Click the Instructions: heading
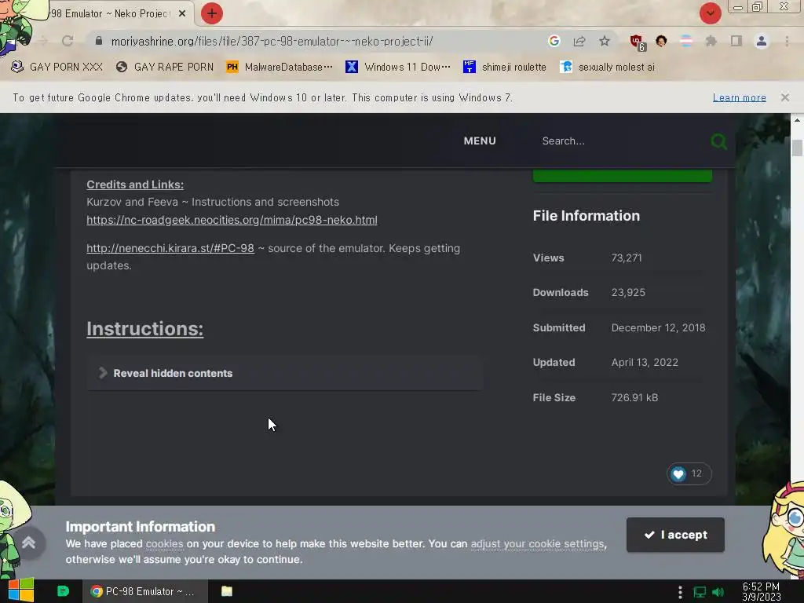The width and height of the screenshot is (804, 603). pyautogui.click(x=144, y=329)
